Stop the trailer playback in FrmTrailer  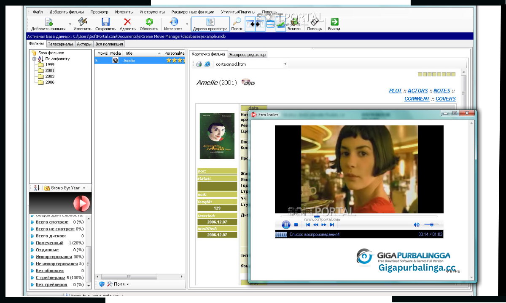[296, 225]
